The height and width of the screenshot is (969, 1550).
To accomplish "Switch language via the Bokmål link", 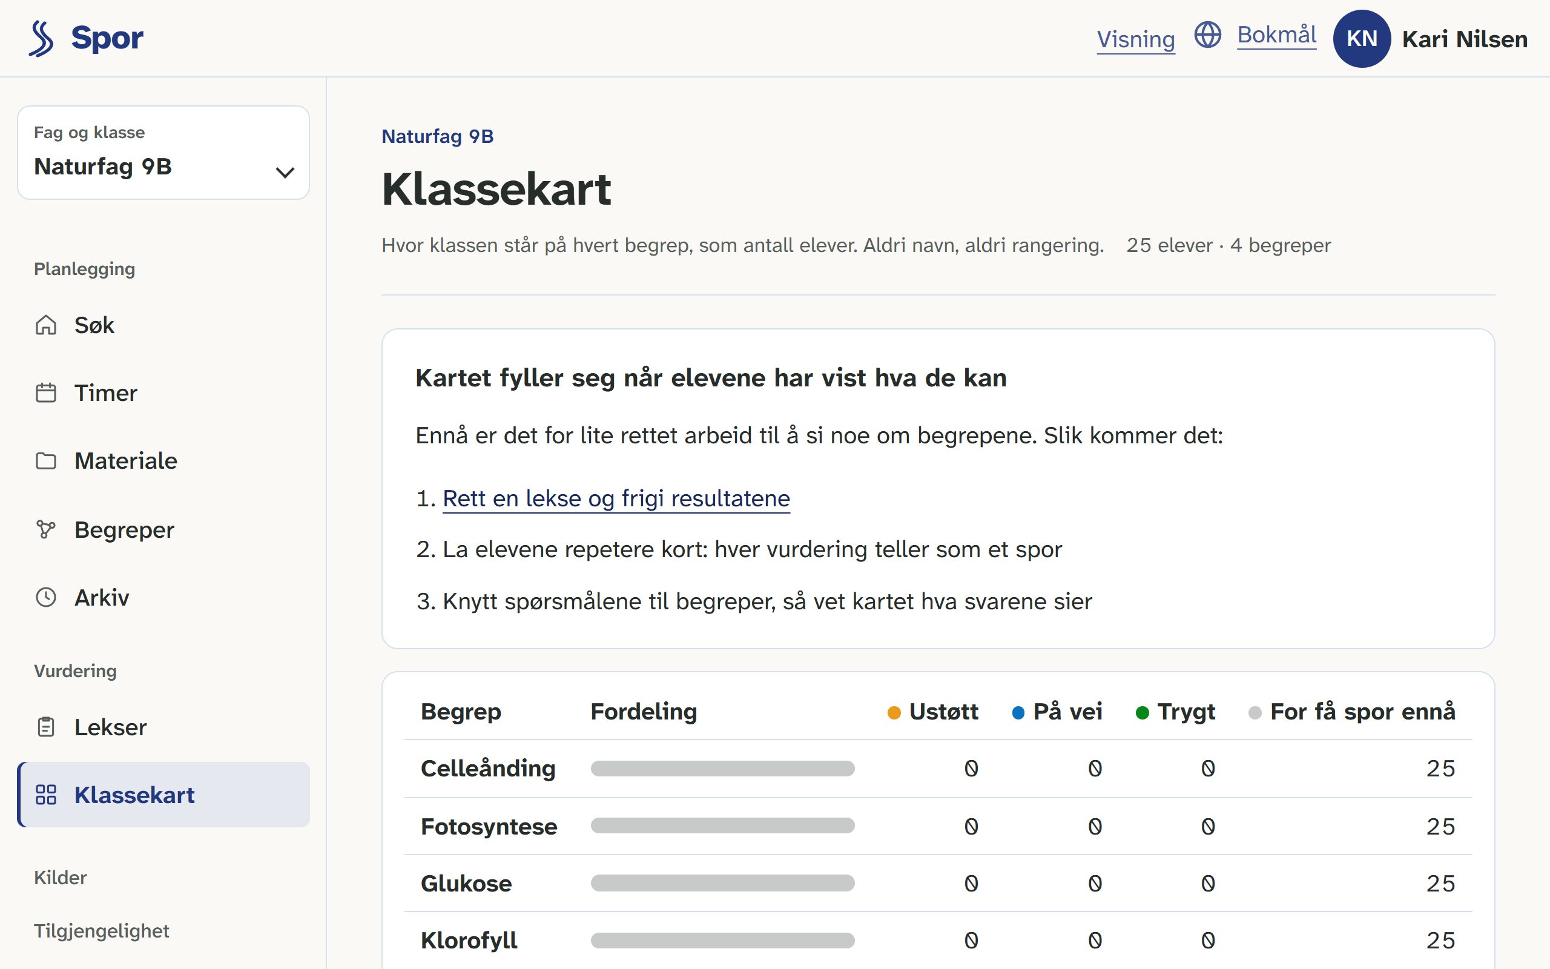I will tap(1276, 35).
